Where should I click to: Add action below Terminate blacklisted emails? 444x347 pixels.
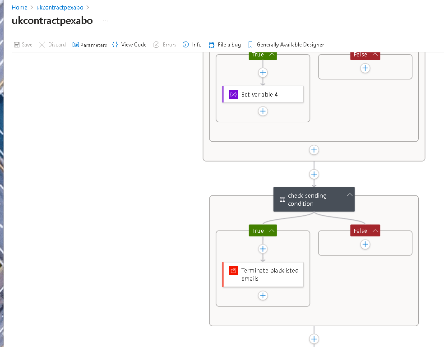[x=263, y=296]
